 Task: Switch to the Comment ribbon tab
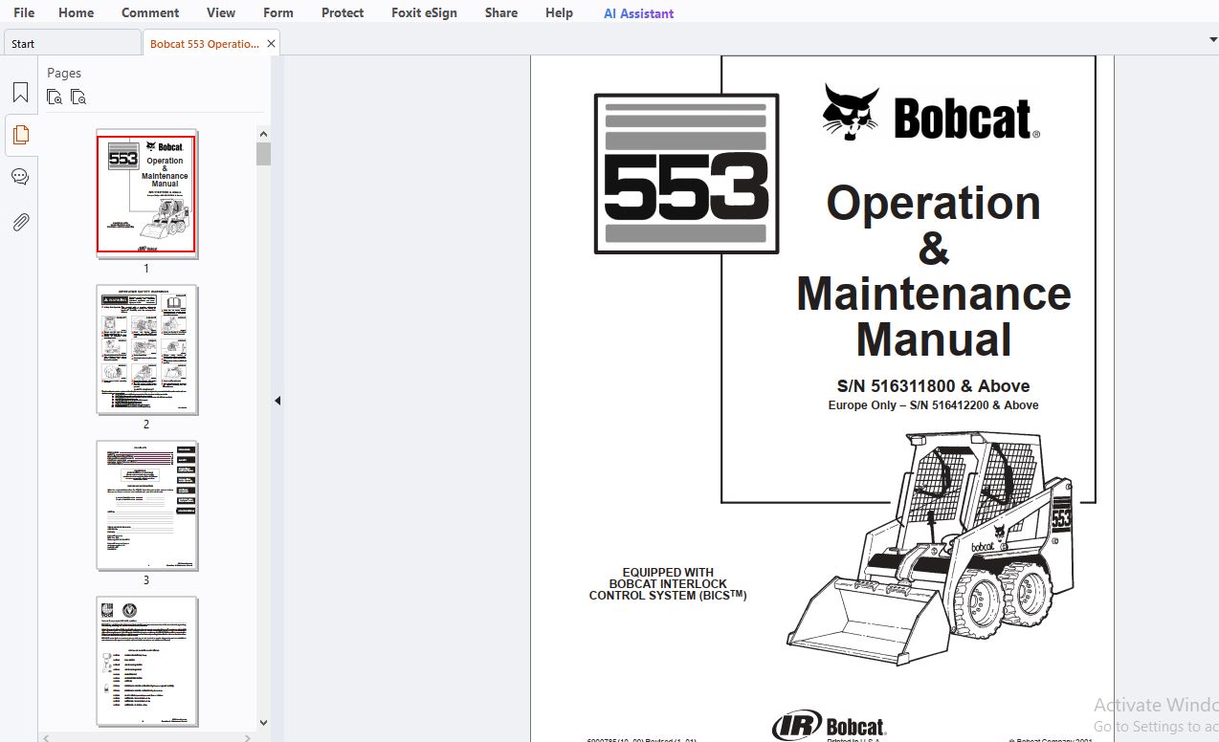point(150,12)
